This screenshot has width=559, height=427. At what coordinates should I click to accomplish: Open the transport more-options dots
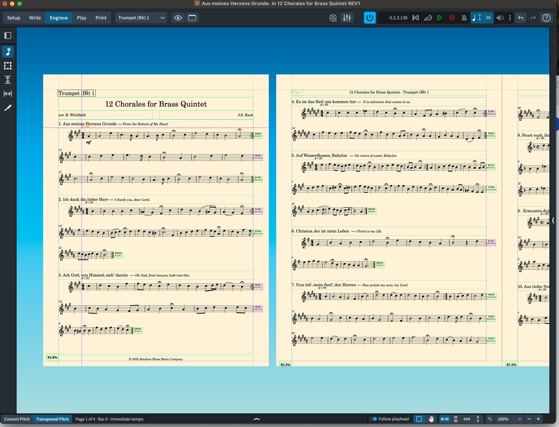[x=510, y=18]
